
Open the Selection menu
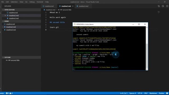point(14,2)
